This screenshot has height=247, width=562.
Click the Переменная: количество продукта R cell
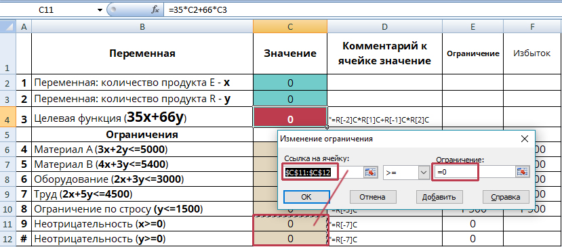pos(142,99)
